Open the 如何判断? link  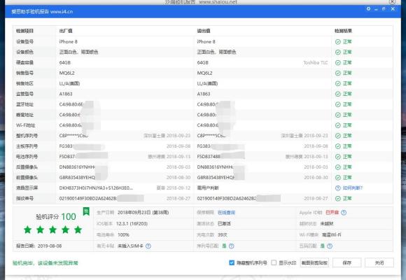352,188
